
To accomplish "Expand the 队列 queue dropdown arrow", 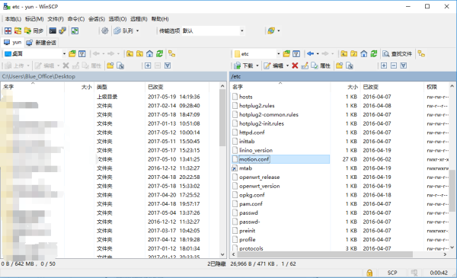I will tap(138, 31).
